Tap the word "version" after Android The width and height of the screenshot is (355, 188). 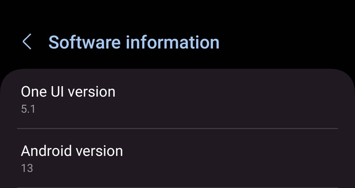tap(99, 151)
